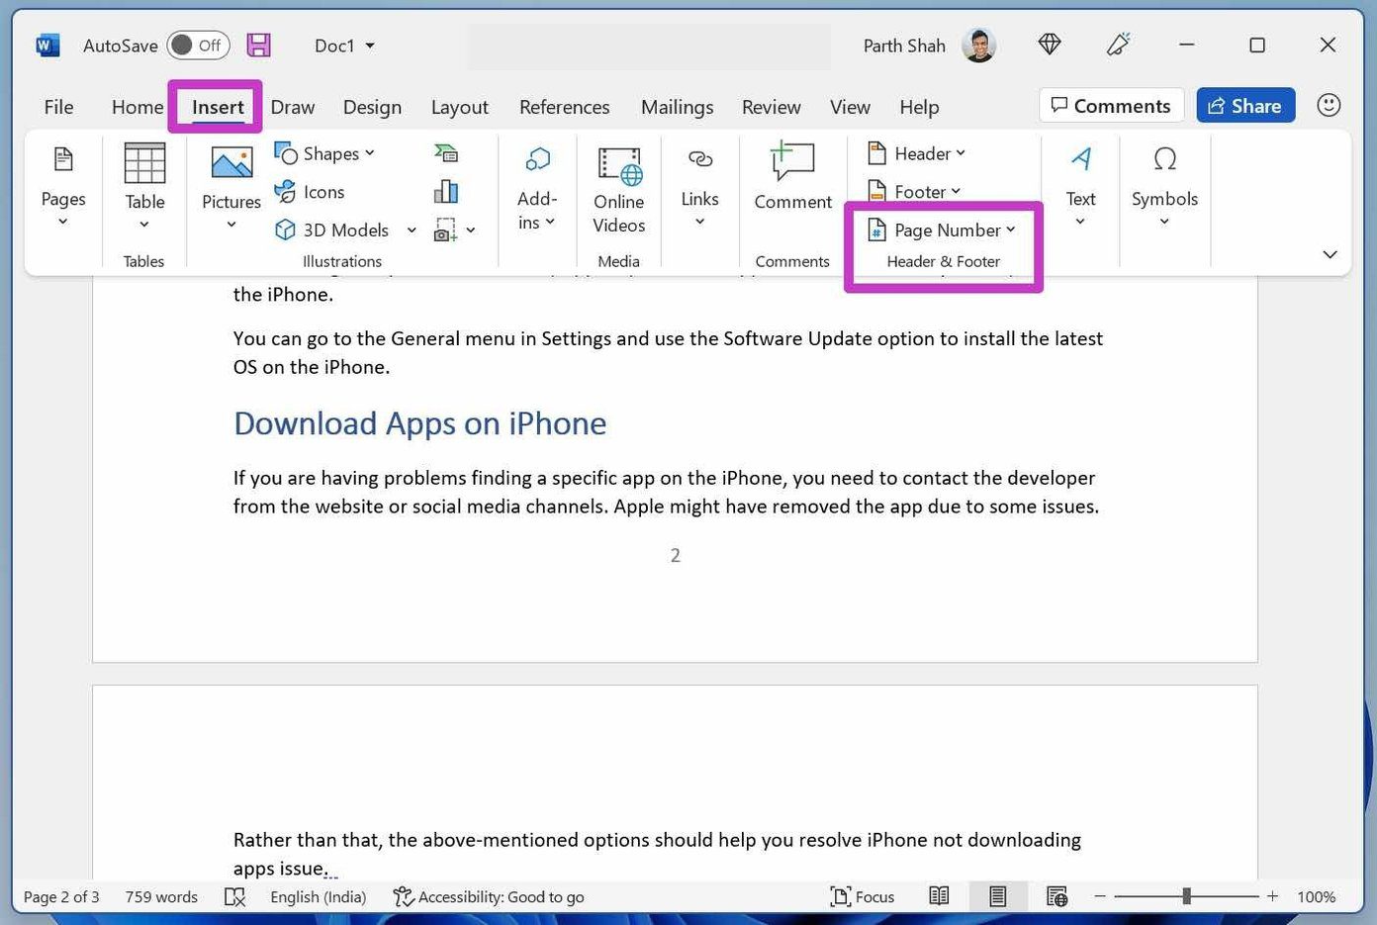
Task: Click the blue Share button
Action: [x=1245, y=106]
